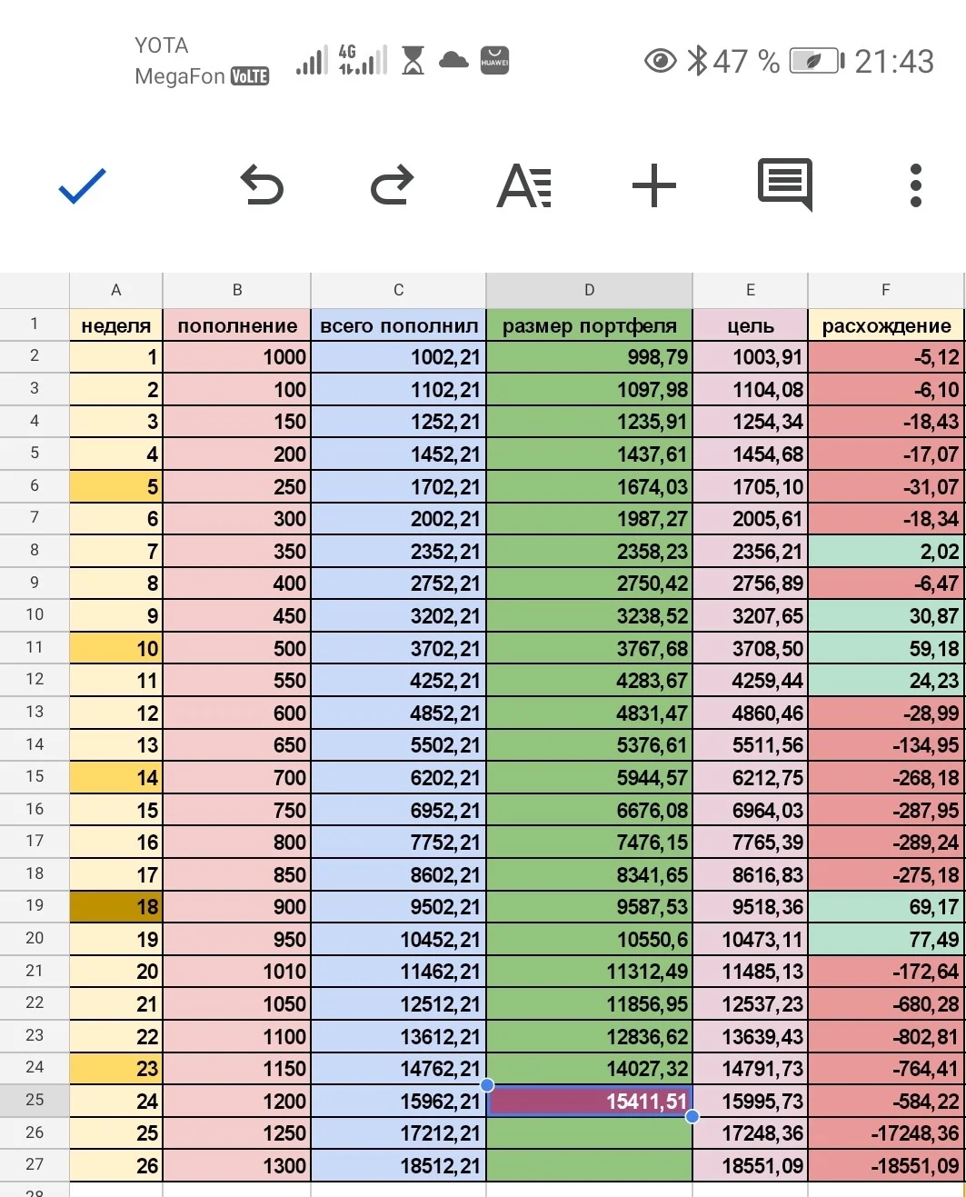Select the green cell showing 77,49
Viewport: 966px width, 1197px height.
(886, 939)
